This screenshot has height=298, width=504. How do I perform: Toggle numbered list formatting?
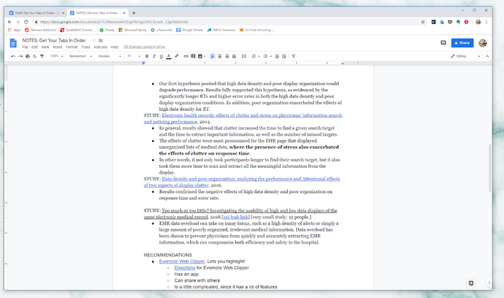tap(253, 56)
